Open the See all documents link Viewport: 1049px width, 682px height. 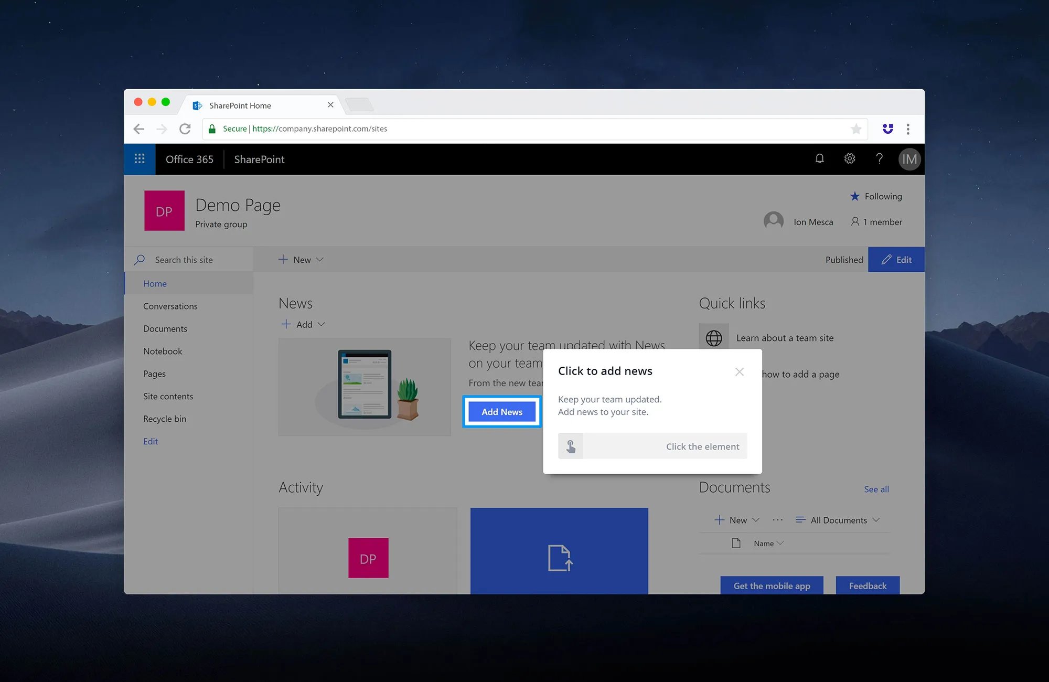tap(876, 489)
